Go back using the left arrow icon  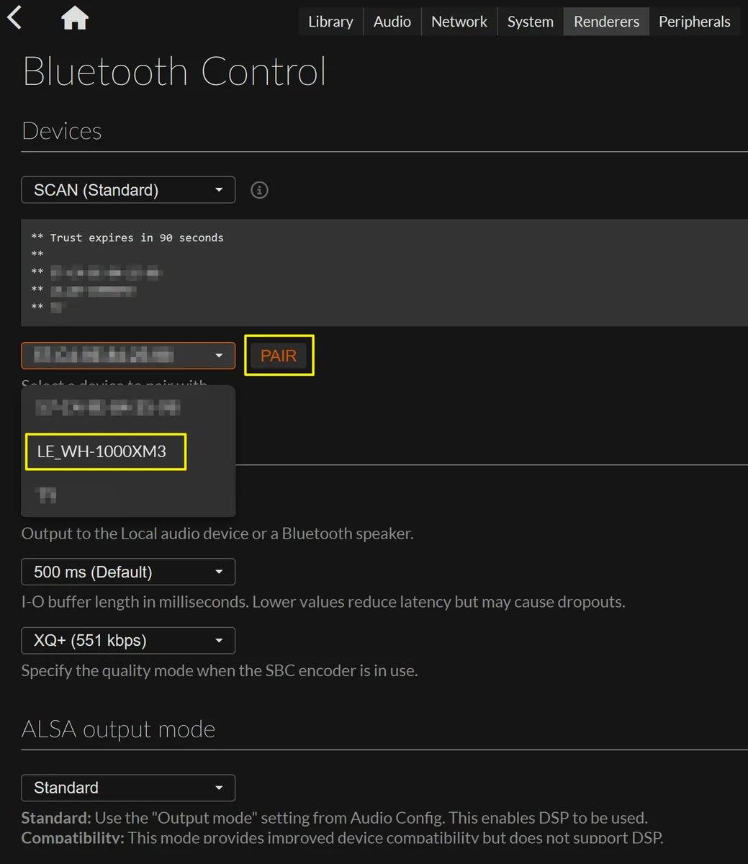14,18
